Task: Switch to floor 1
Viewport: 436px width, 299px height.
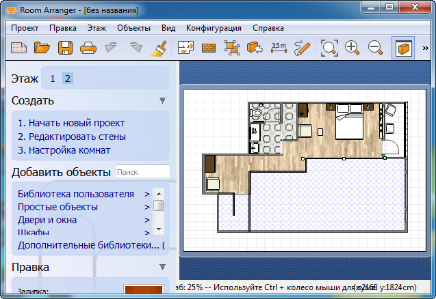Action: point(53,79)
